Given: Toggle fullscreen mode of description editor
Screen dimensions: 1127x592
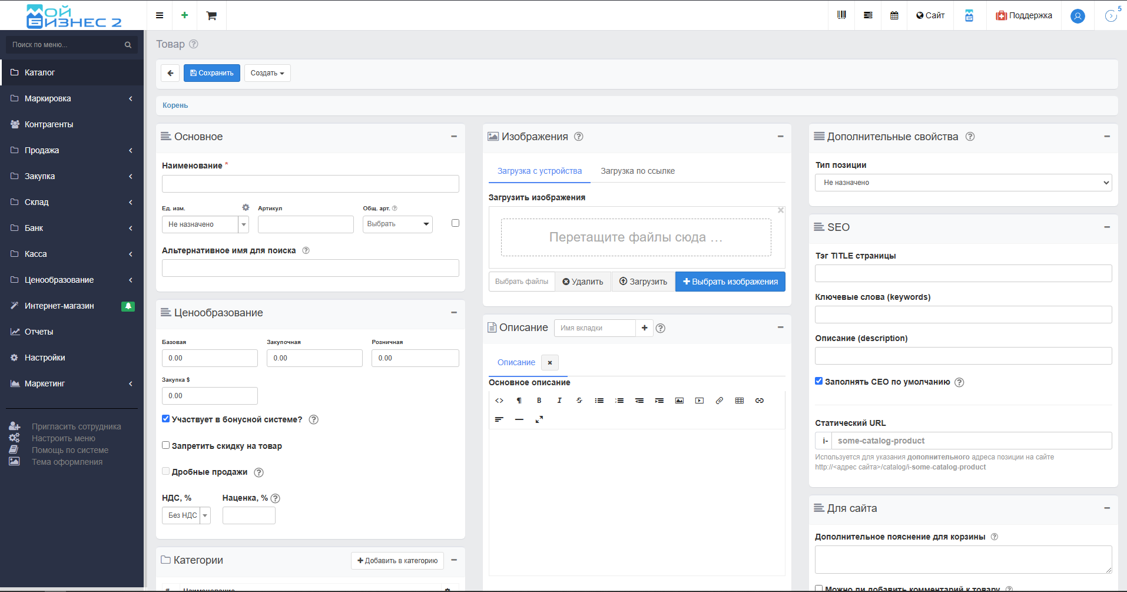Looking at the screenshot, I should [539, 419].
